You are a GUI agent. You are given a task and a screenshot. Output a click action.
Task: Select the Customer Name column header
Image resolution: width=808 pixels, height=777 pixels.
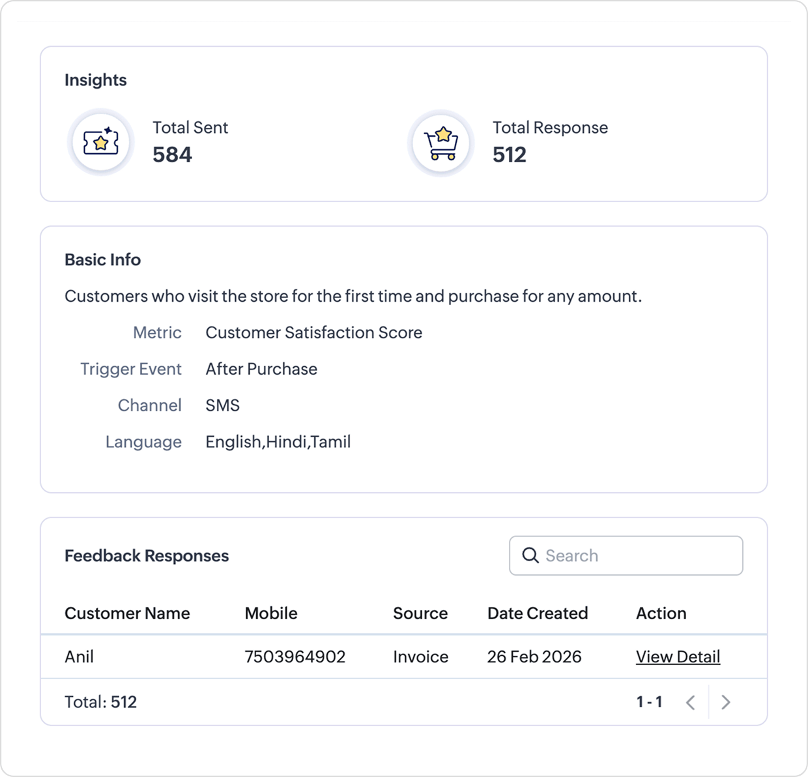127,613
